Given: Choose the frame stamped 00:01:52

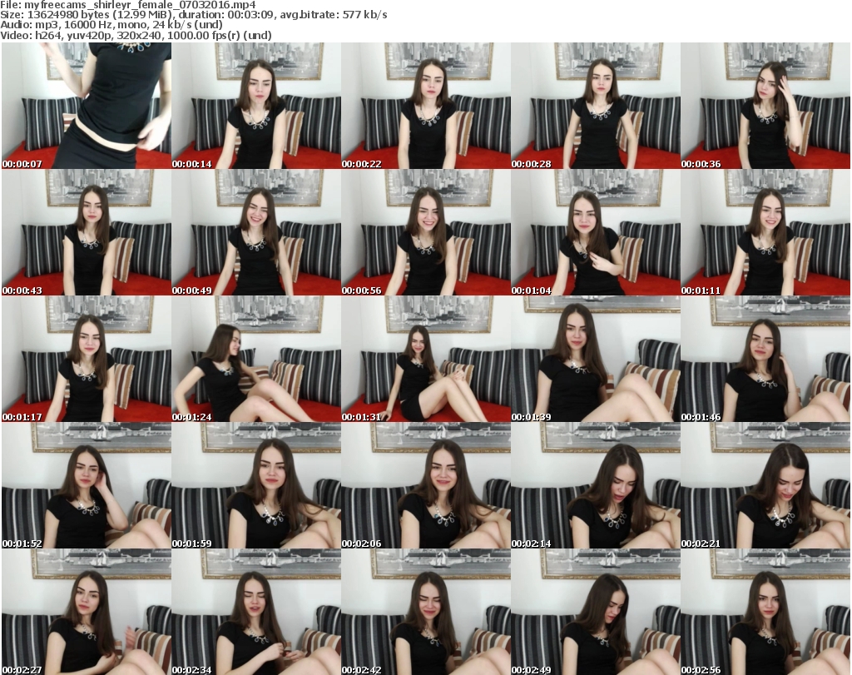Looking at the screenshot, I should (x=87, y=485).
